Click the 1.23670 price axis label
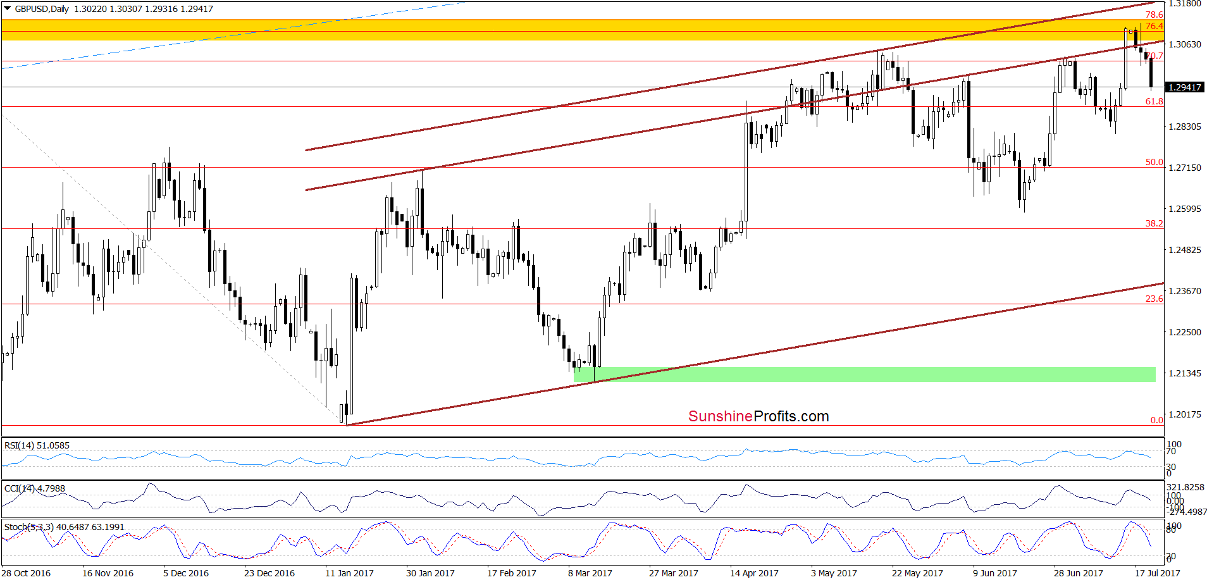Viewport: 1207px width, 582px height. [x=1184, y=291]
